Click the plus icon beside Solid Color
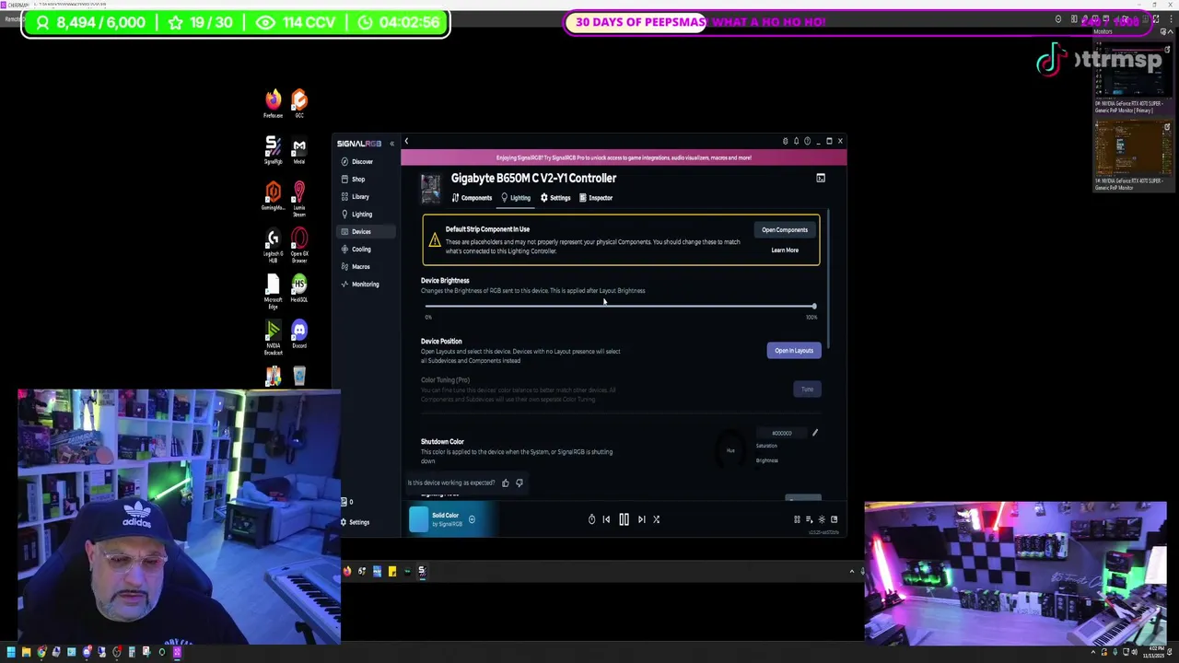The image size is (1179, 663). point(472,519)
